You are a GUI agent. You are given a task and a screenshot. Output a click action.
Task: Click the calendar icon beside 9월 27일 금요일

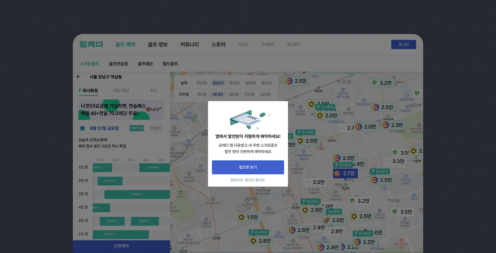(x=82, y=128)
